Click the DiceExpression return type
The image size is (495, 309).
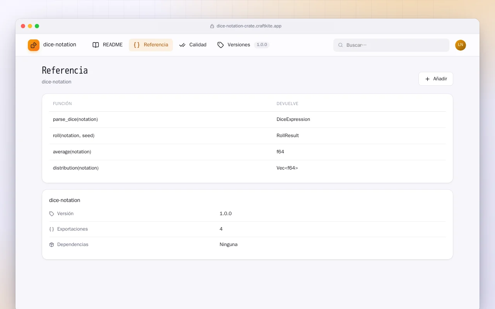293,119
